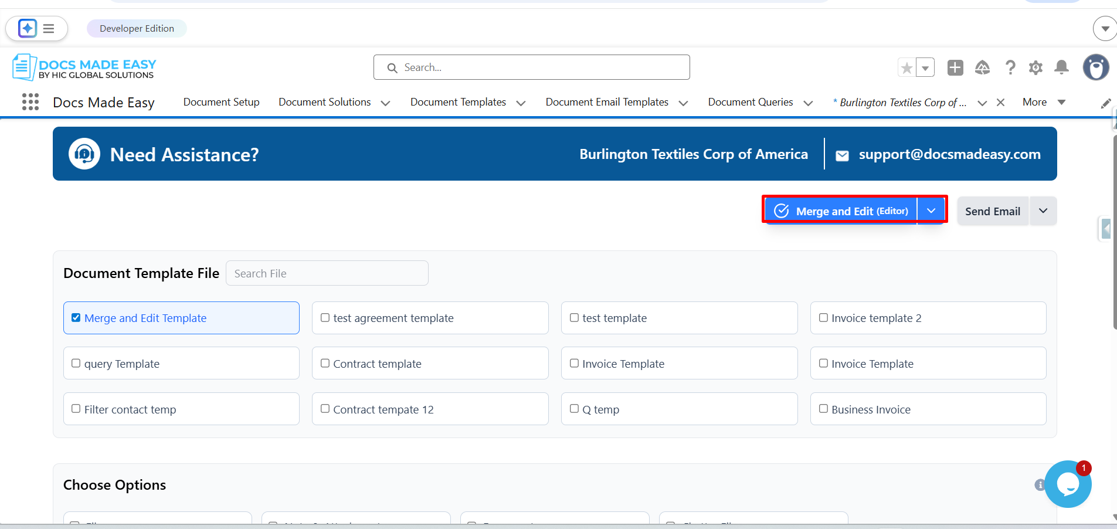The width and height of the screenshot is (1117, 529).
Task: Click the edit navigation pencil icon
Action: 1106,103
